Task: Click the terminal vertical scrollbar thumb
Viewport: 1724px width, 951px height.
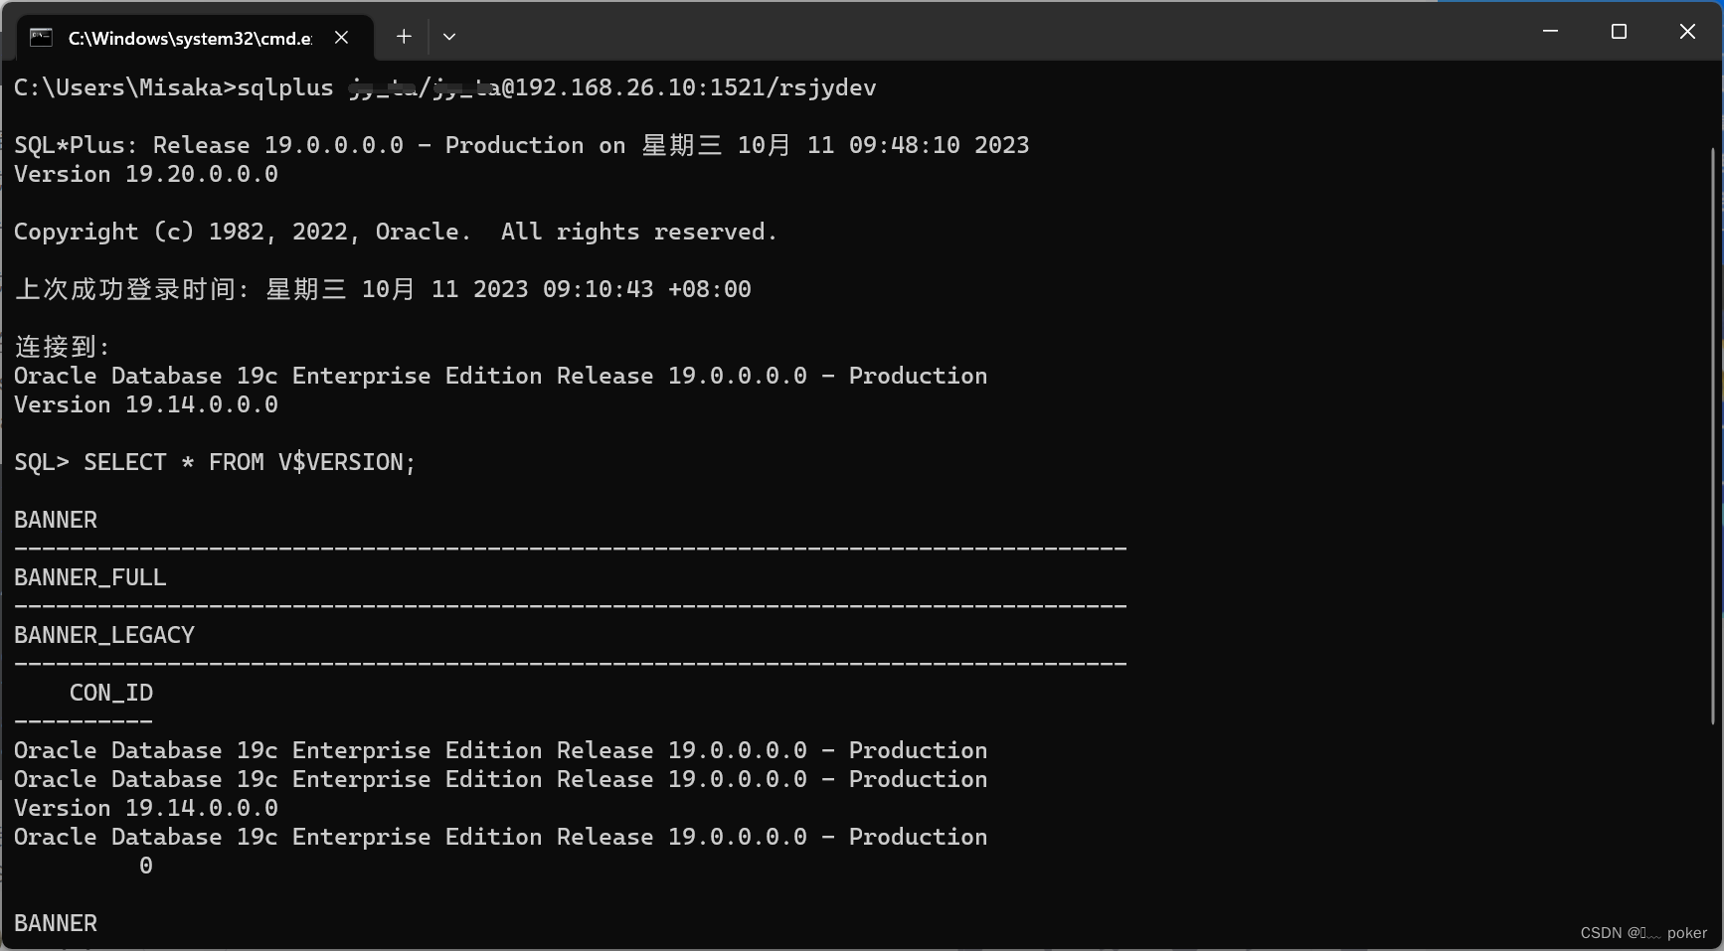Action: coord(1713,435)
